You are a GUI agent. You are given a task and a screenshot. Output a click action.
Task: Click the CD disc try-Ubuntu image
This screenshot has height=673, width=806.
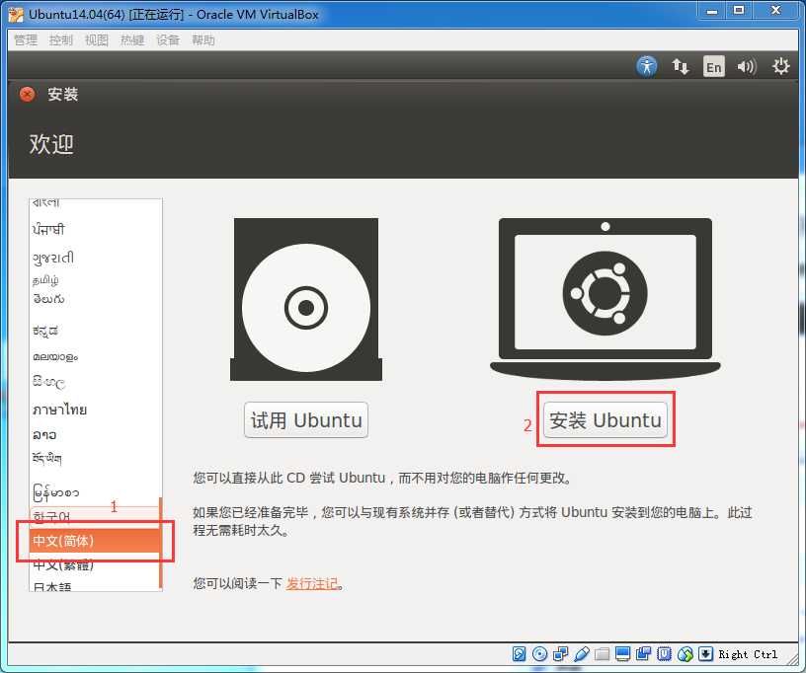coord(306,299)
